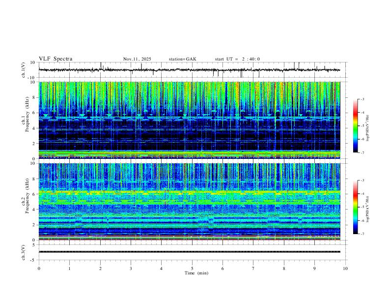Click the color scale bar beside ch.2 spectrogram

(356, 207)
